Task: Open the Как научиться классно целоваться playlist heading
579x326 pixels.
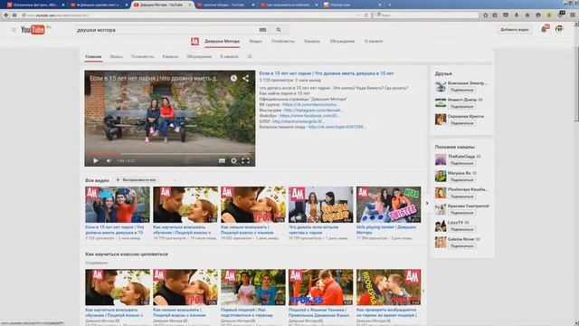Action: (127, 254)
